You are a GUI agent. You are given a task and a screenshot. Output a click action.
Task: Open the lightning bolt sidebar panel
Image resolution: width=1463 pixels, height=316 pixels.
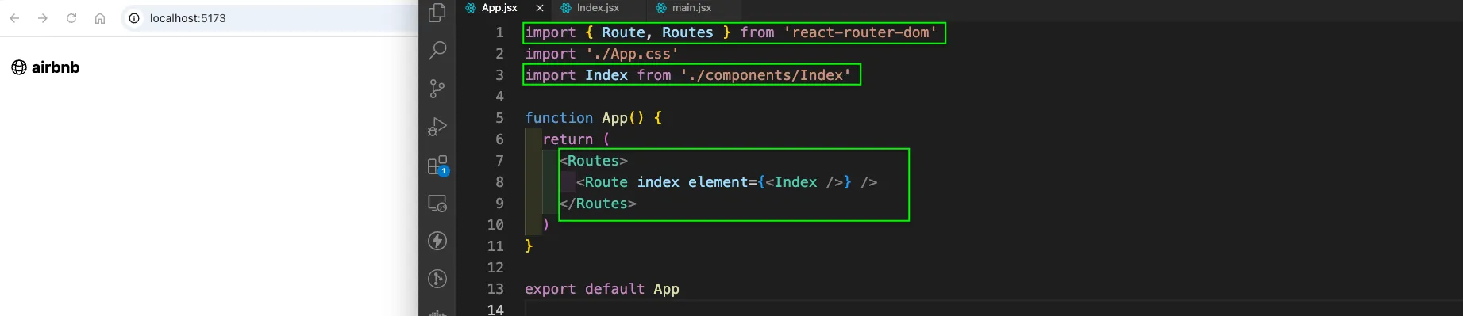pyautogui.click(x=437, y=241)
